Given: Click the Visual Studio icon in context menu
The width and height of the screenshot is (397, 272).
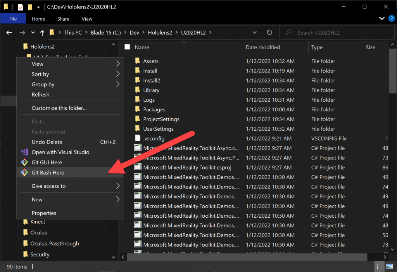Looking at the screenshot, I should [x=24, y=152].
